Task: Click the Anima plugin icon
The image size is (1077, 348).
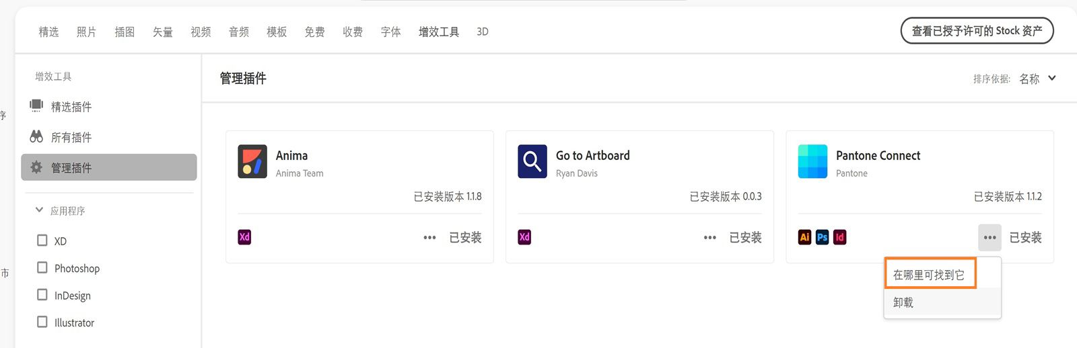Action: [252, 161]
